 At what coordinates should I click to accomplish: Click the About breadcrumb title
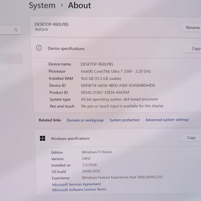[80, 5]
